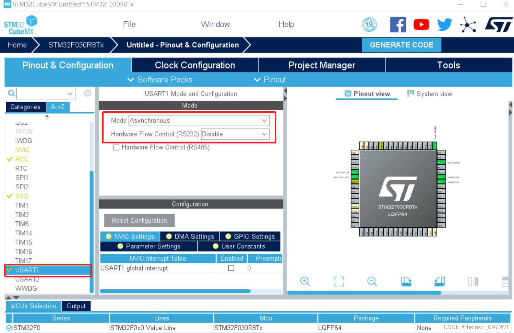Open the Mode Asynchronous dropdown
This screenshot has height=333, width=514.
[199, 120]
